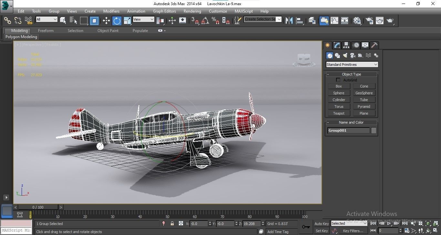
Task: Click the Z coordinate field 19.208
Action: (252, 223)
